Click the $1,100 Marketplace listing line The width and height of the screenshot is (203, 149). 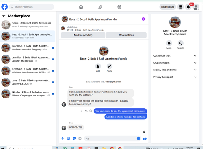85,30
